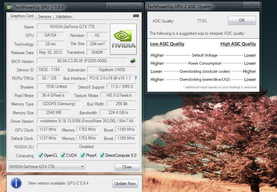Click the Default Voltage label
The width and height of the screenshot is (277, 192).
click(205, 55)
